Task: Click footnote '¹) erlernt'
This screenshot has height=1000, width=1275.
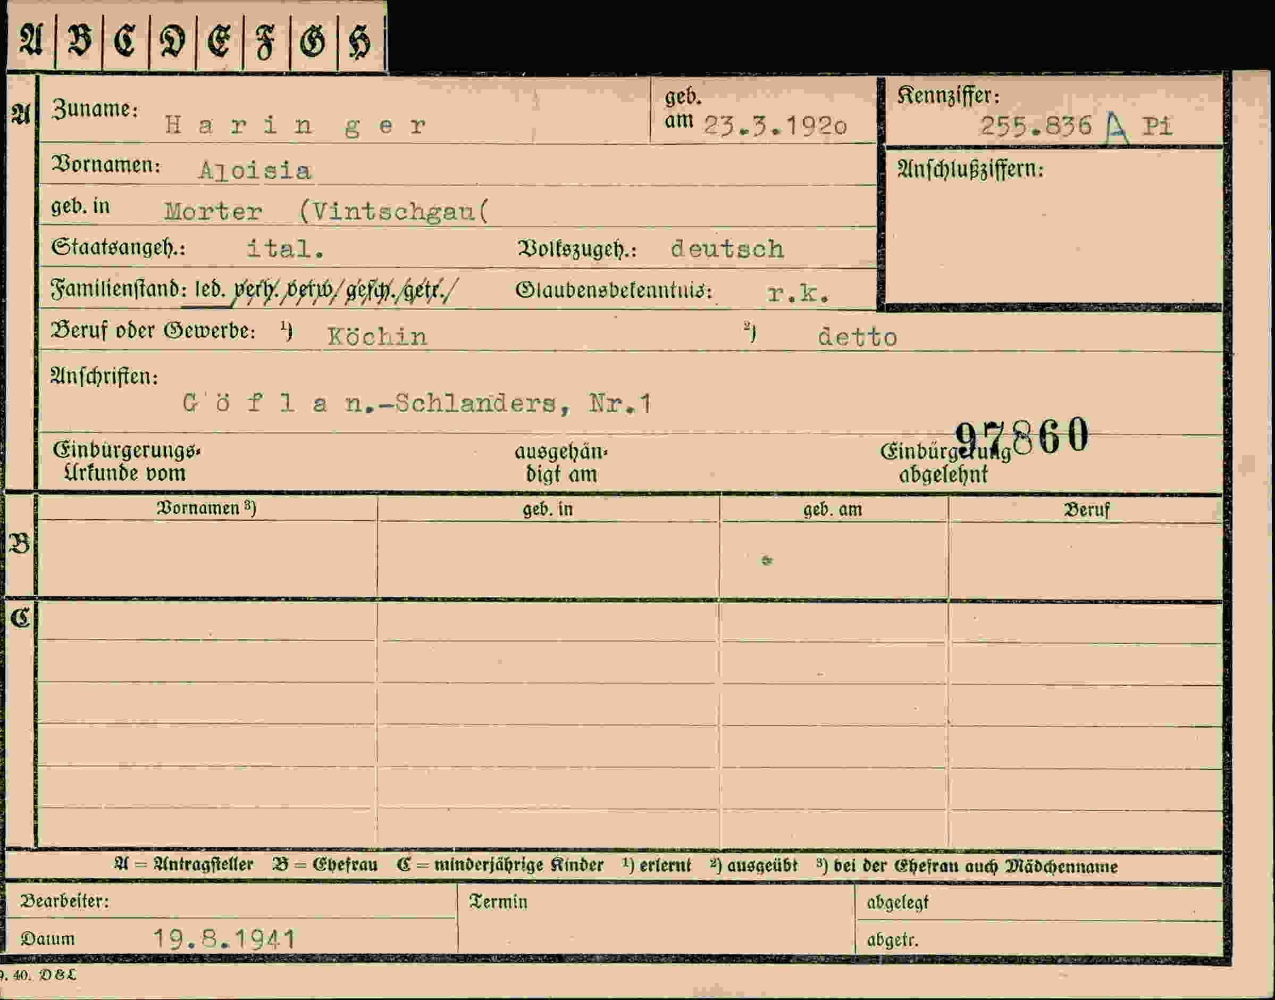Action: tap(657, 866)
